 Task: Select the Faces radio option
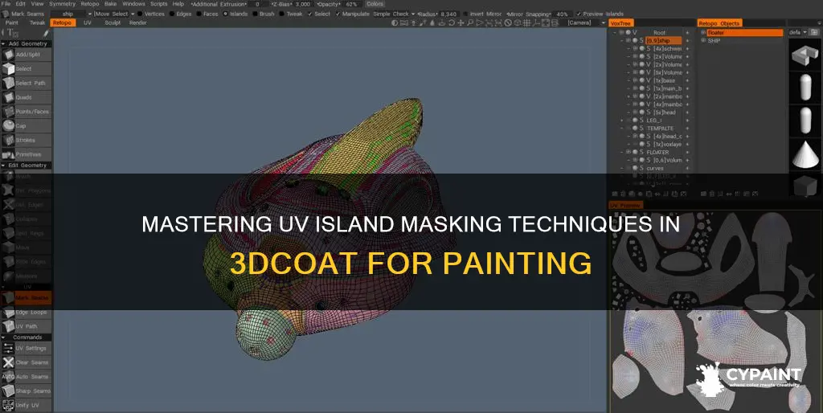pyautogui.click(x=207, y=14)
